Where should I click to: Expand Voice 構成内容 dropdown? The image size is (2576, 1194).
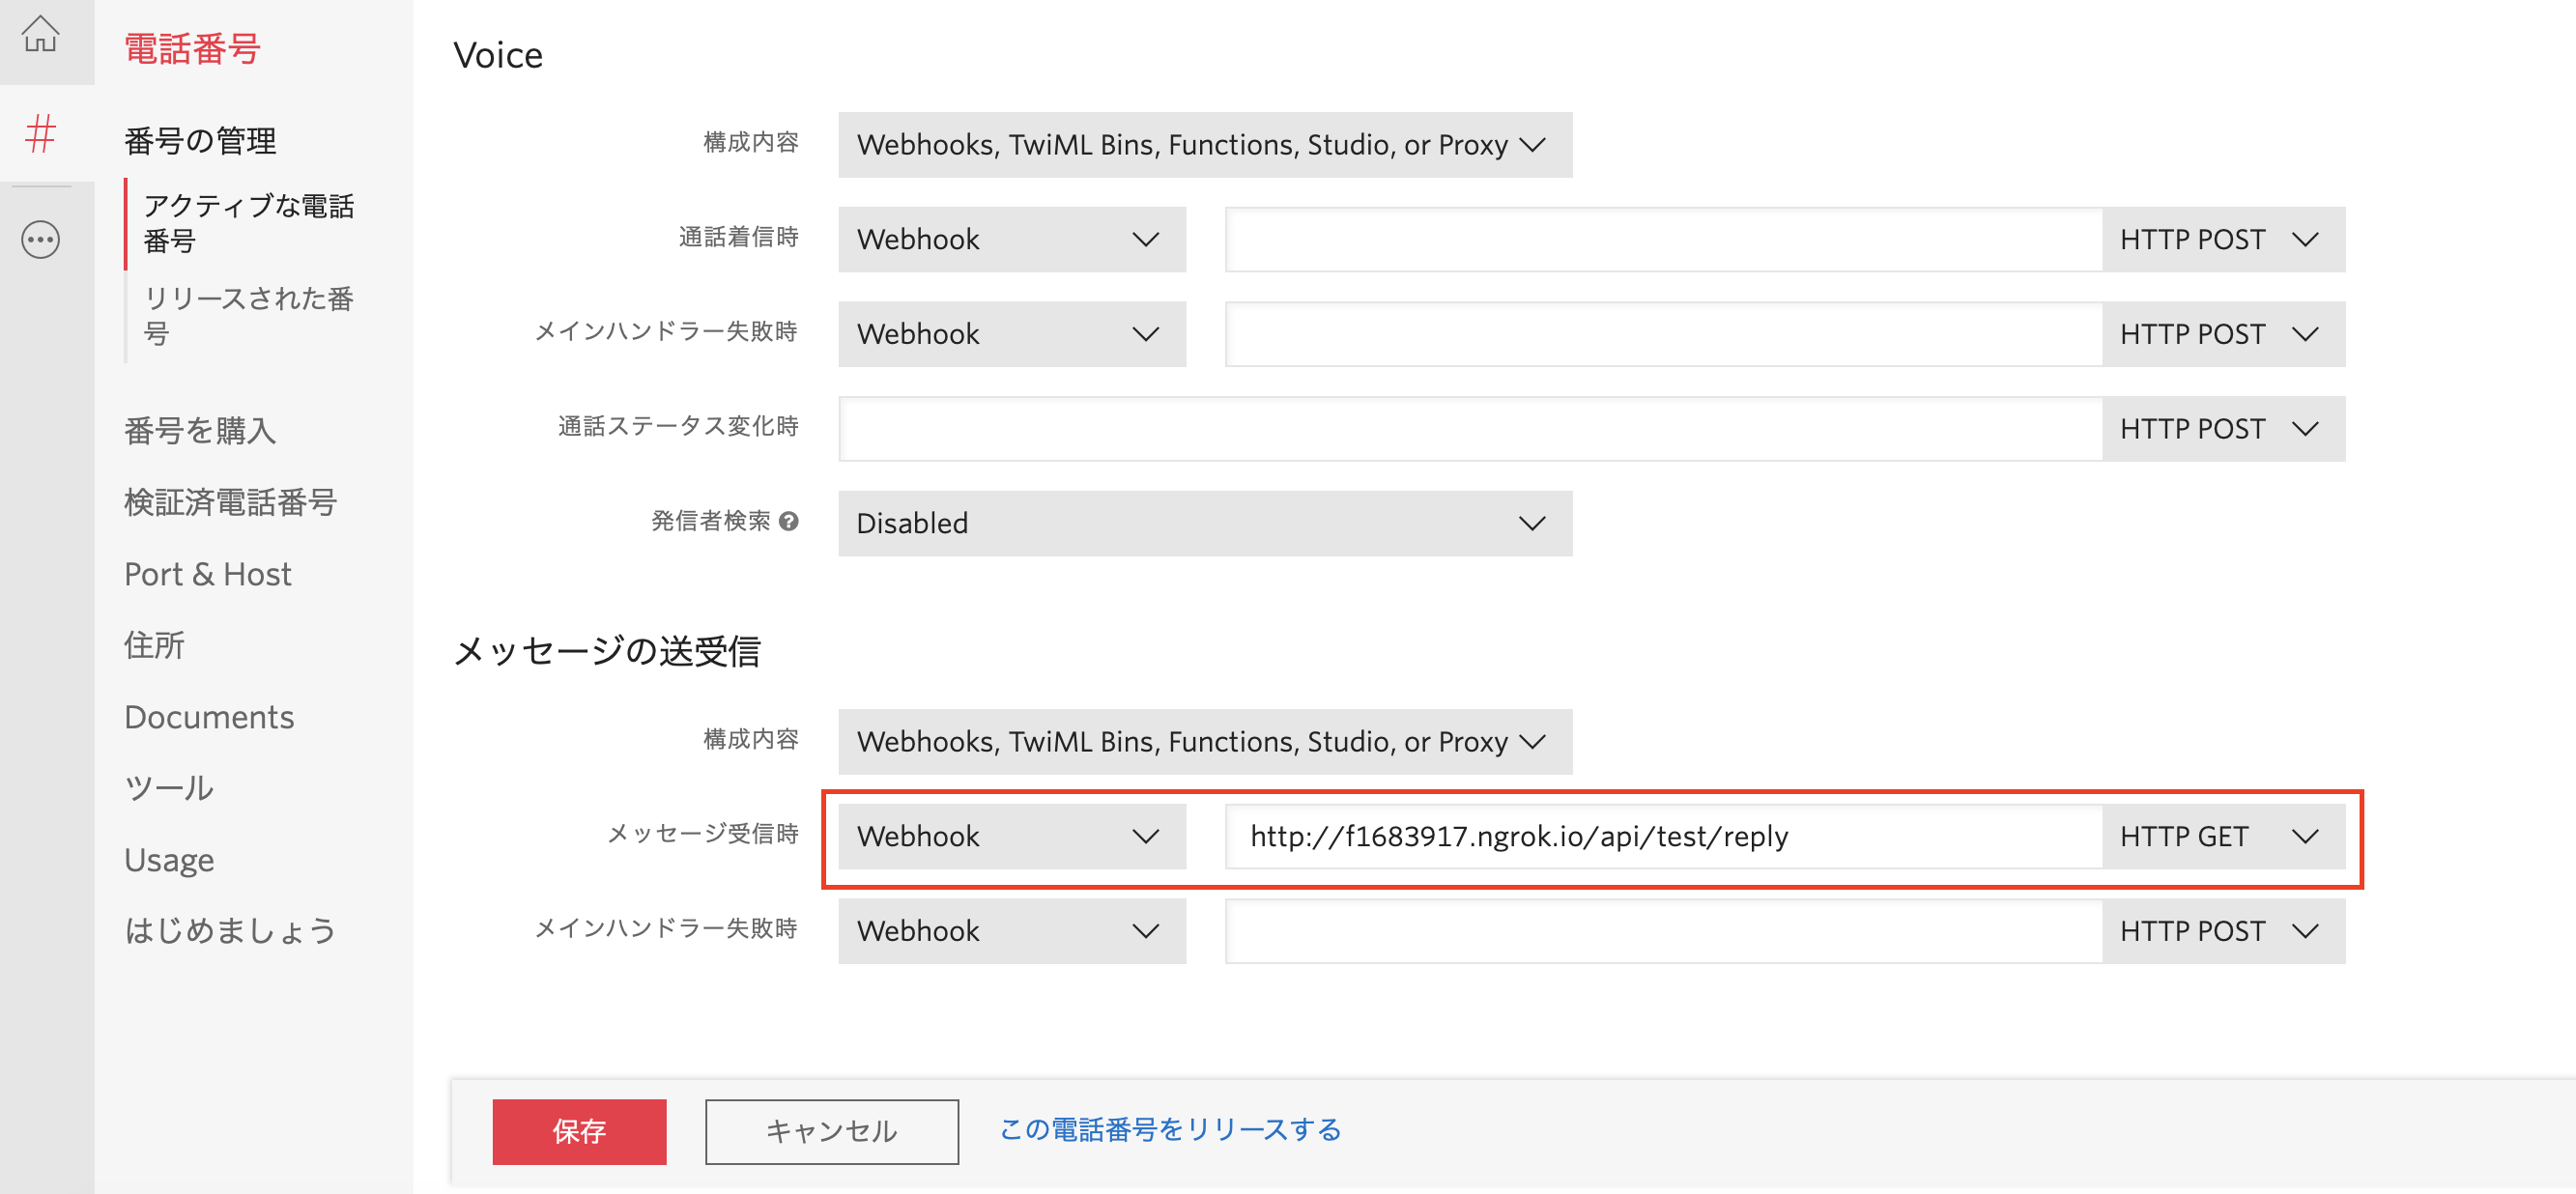pos(1205,145)
